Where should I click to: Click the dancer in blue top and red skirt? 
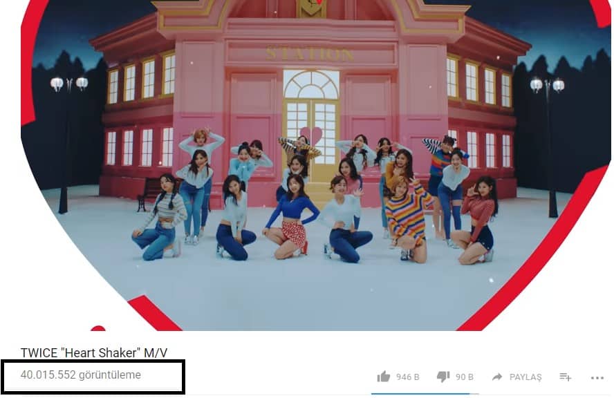pyautogui.click(x=292, y=217)
